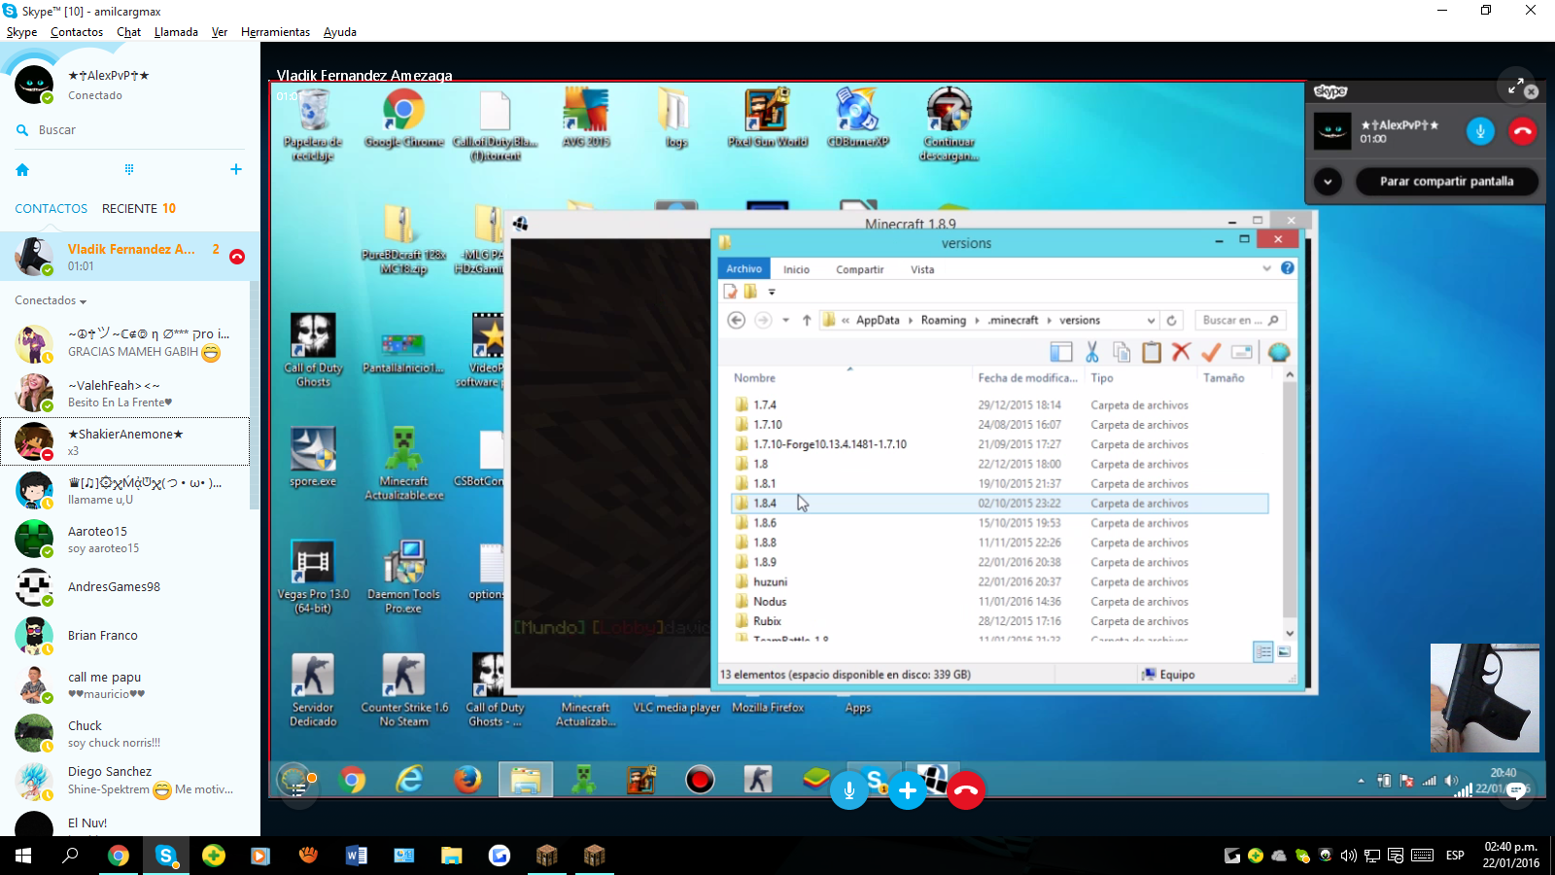Sort by Fecha de modificación column

tap(1027, 378)
